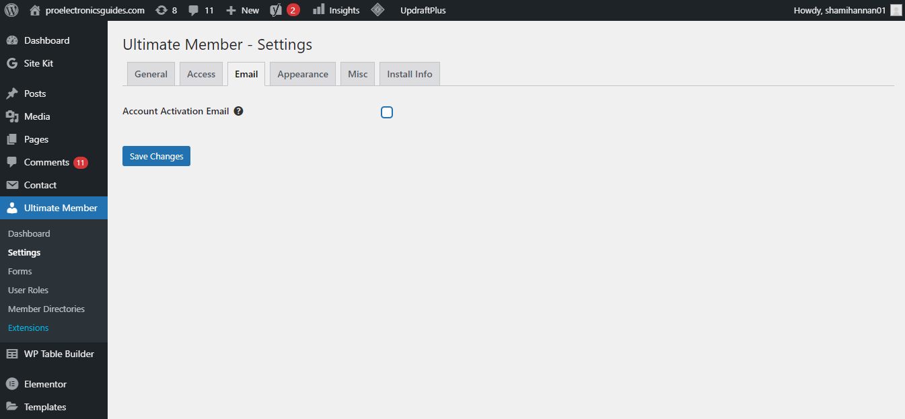The width and height of the screenshot is (905, 419).
Task: Open the Member Directories submenu item
Action: 46,309
